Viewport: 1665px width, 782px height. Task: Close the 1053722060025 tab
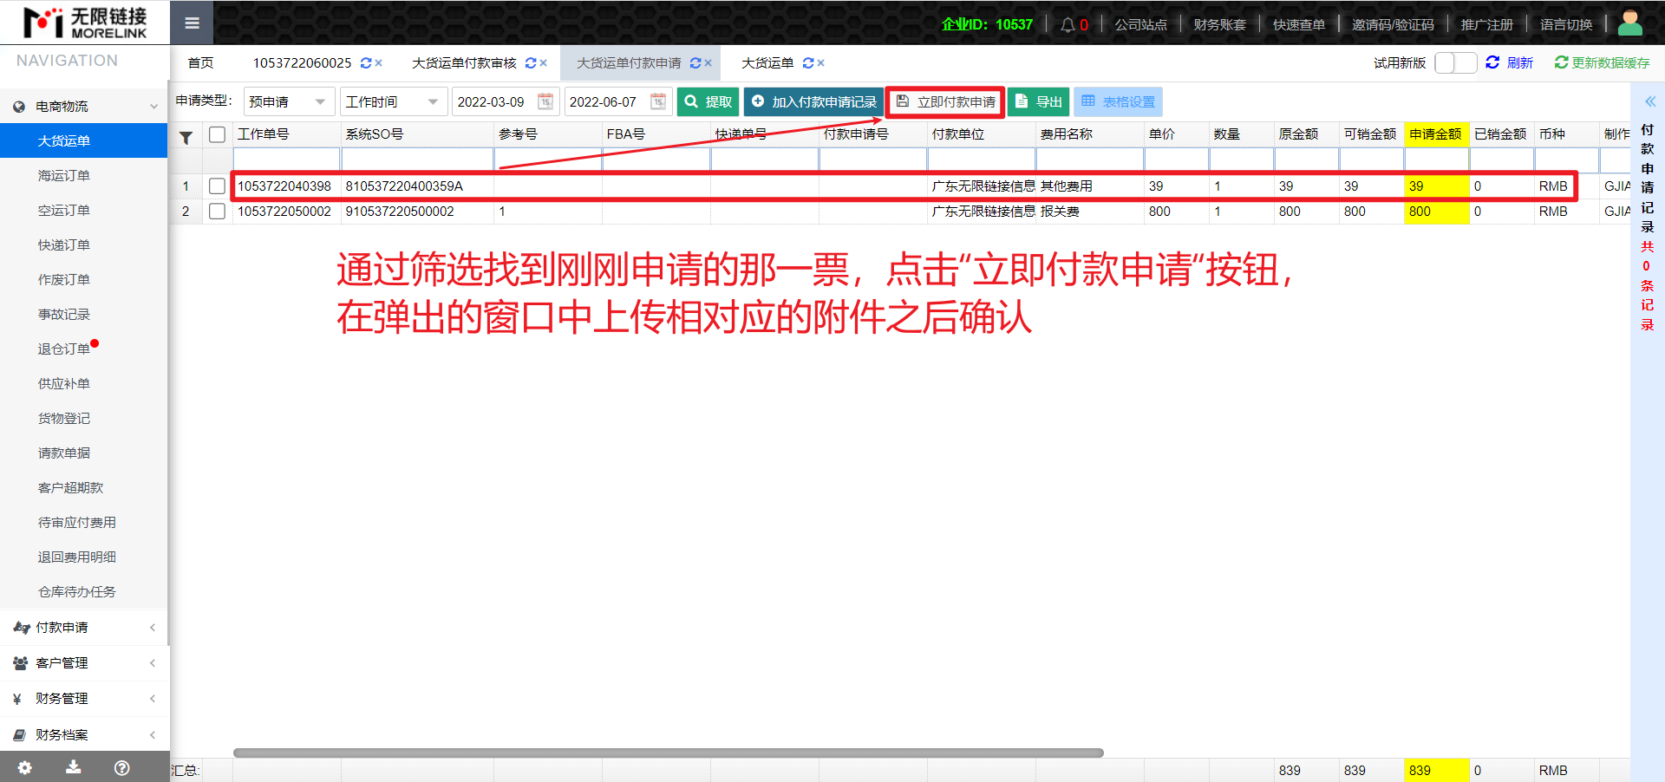coord(379,62)
